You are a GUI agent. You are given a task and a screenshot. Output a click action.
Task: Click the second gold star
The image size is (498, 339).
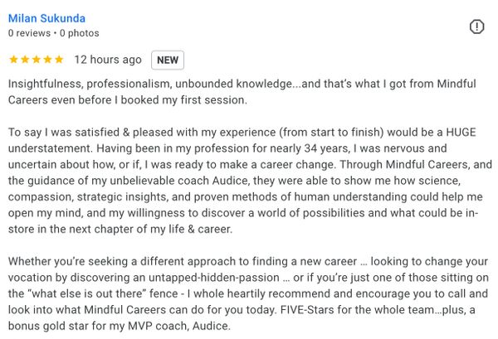pyautogui.click(x=25, y=60)
